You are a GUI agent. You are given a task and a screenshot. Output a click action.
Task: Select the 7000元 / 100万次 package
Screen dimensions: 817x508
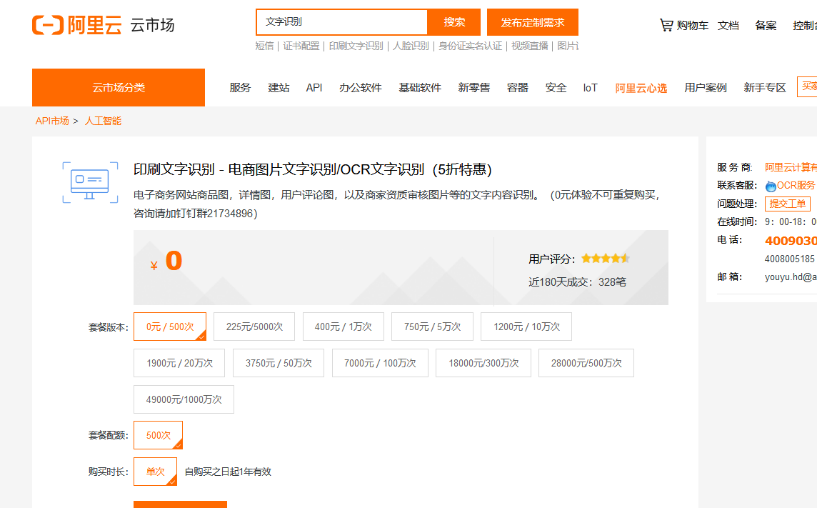pyautogui.click(x=380, y=363)
